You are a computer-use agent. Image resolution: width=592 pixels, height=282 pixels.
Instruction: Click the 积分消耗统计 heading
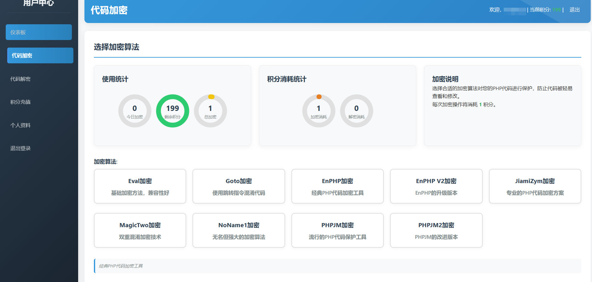click(287, 79)
